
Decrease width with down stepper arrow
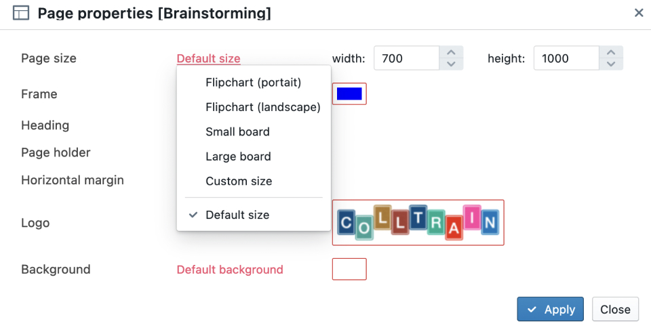click(x=451, y=64)
